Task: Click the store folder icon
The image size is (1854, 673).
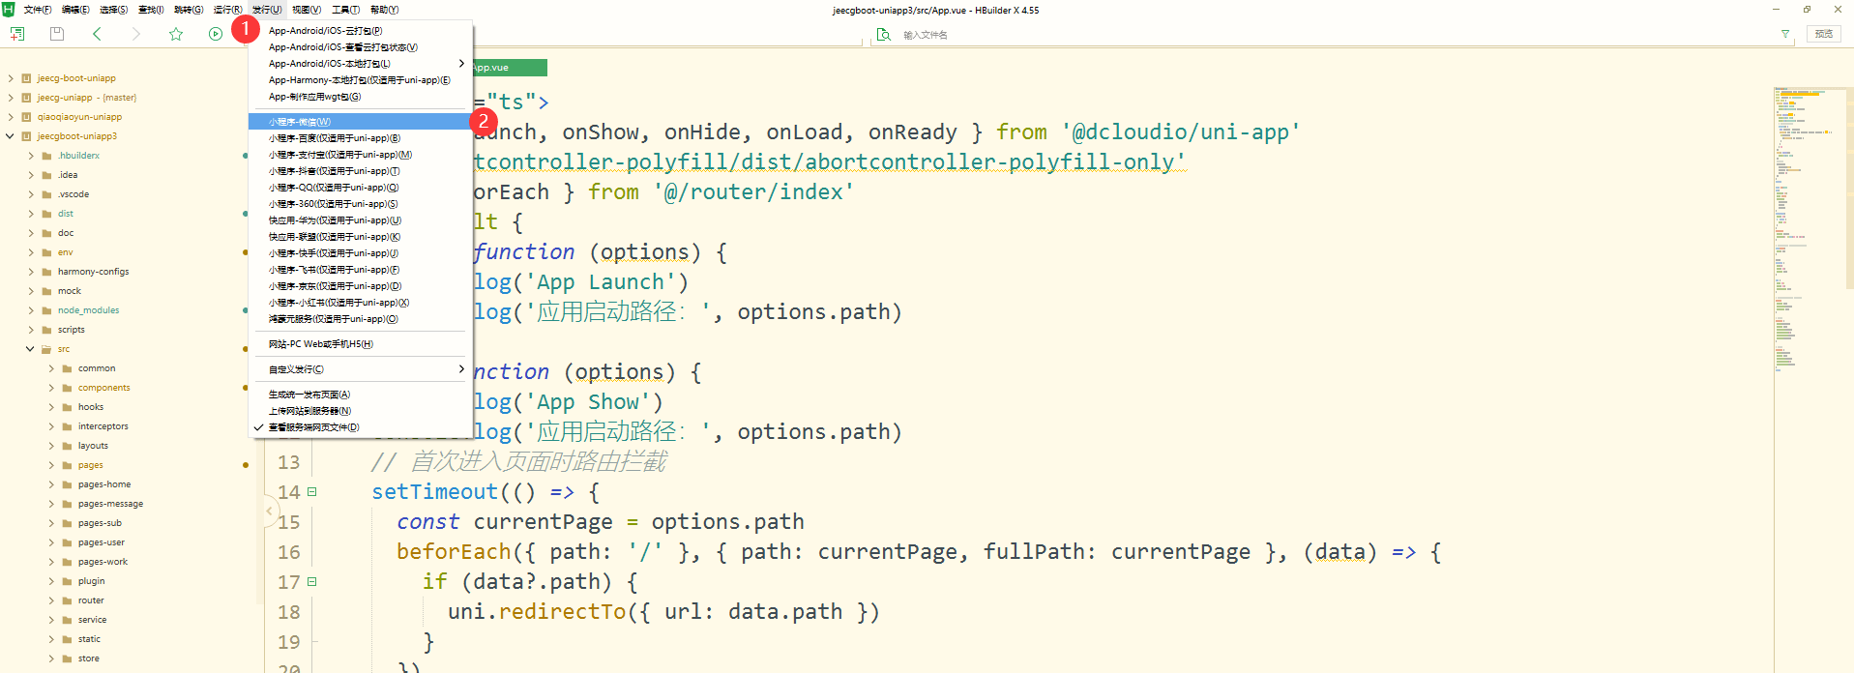Action: pos(67,658)
